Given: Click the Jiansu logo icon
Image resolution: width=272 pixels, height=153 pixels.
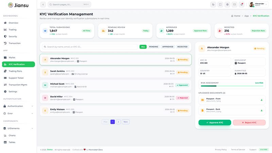Looking at the screenshot, I should click(11, 5).
